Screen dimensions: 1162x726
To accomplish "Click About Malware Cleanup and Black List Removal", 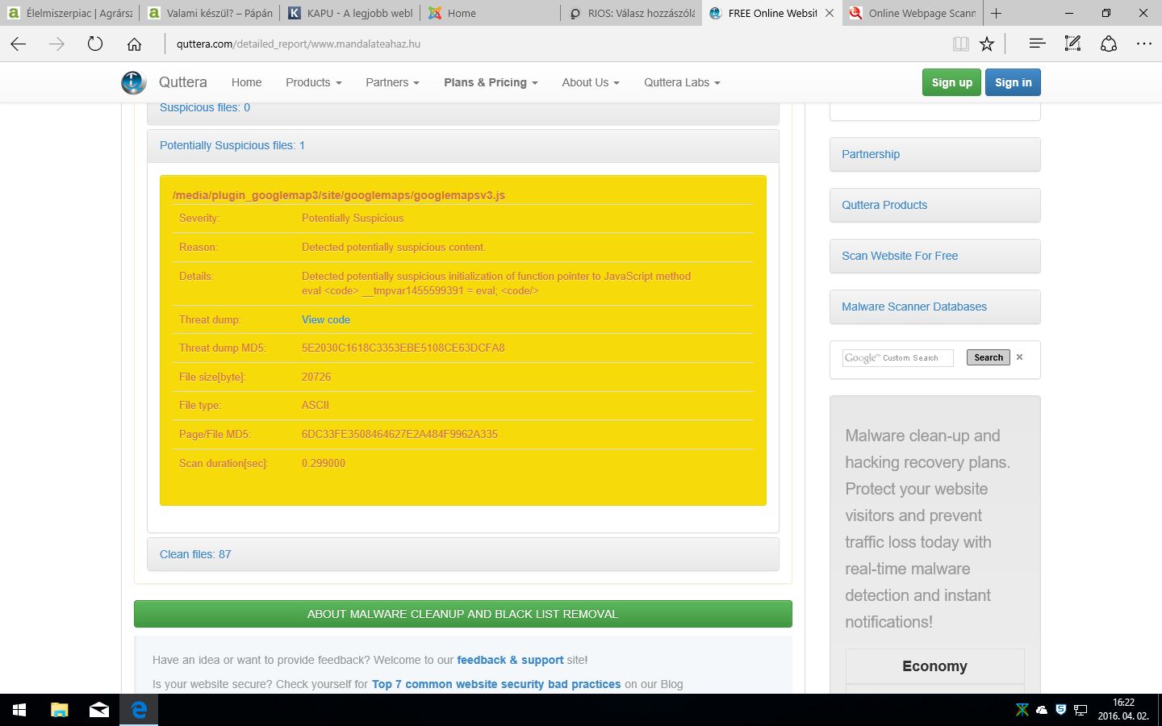I will 463,614.
